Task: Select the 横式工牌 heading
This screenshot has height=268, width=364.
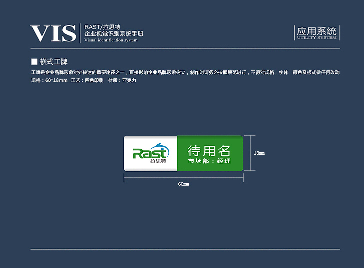Action: click(53, 62)
